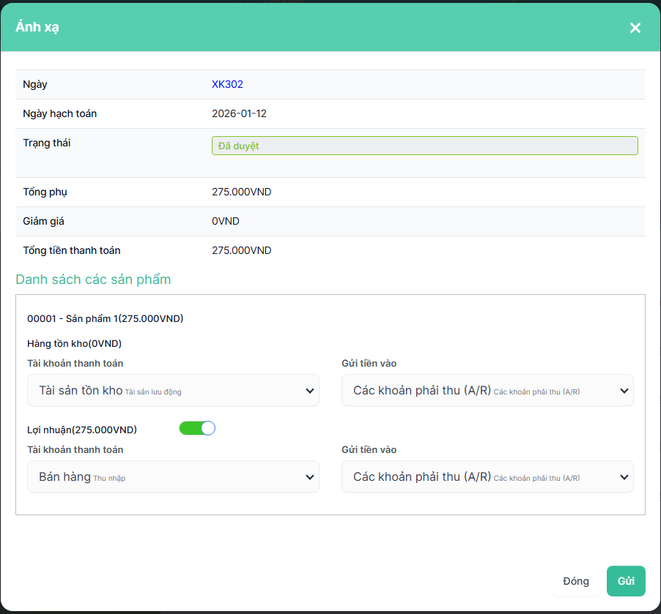Click the Ánh xạ dialog title

click(37, 27)
